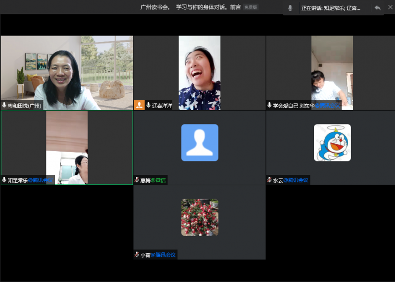Click 惠梅 default blue avatar

(x=199, y=142)
